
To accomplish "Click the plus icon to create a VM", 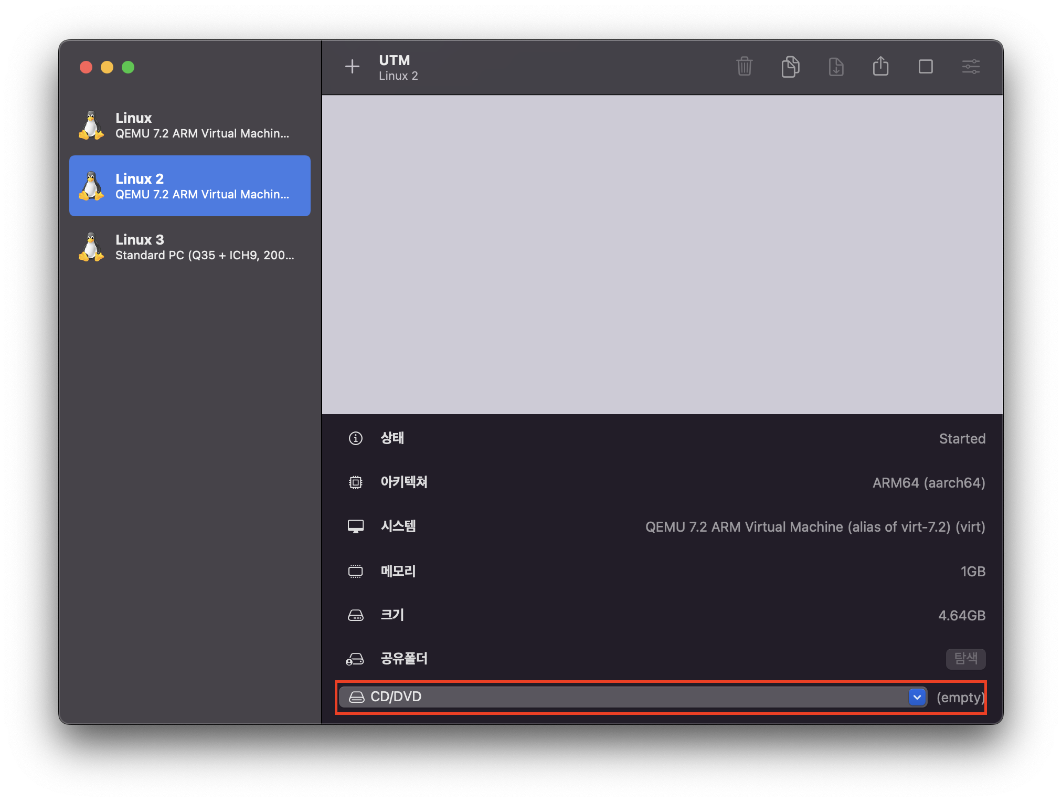I will tap(352, 67).
